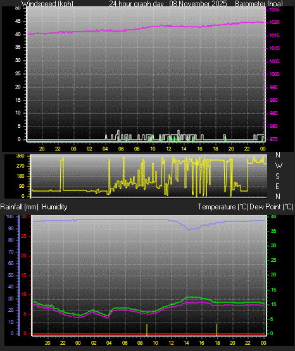Click the 975 barometer scale label

[273, 139]
